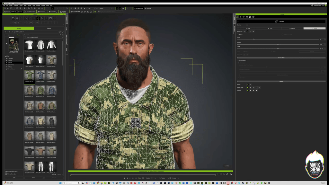This screenshot has height=185, width=329.
Task: Open the Character menu
Action: 16,5
